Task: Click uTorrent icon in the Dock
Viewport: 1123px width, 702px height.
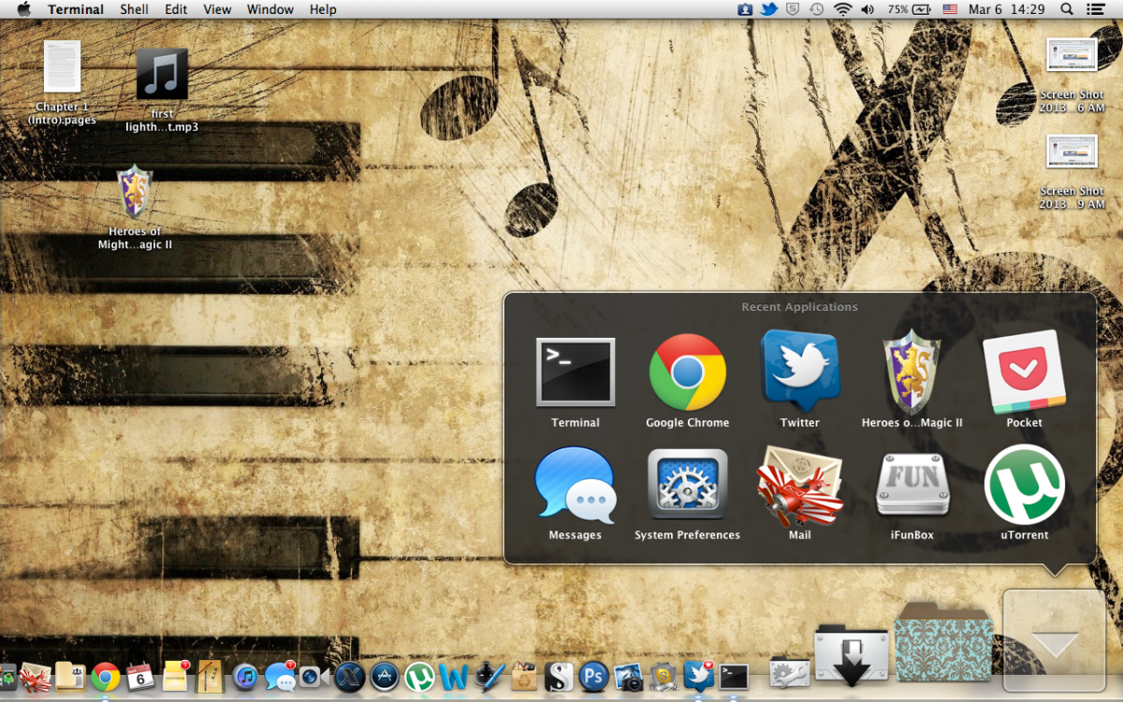Action: click(x=419, y=677)
